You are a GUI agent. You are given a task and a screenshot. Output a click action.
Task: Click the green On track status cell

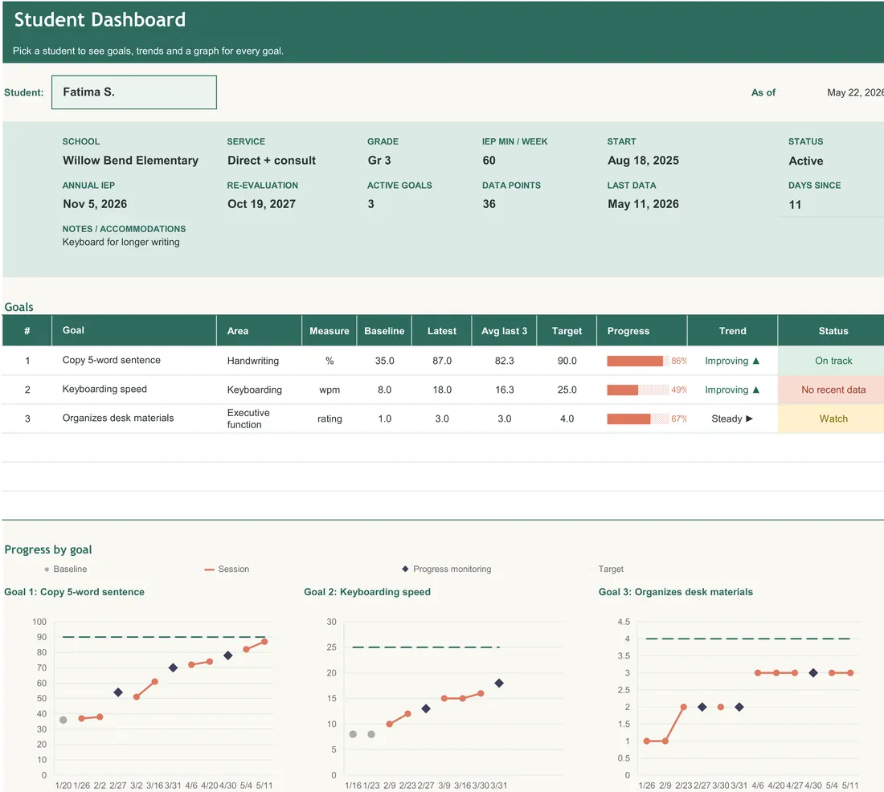(x=833, y=361)
